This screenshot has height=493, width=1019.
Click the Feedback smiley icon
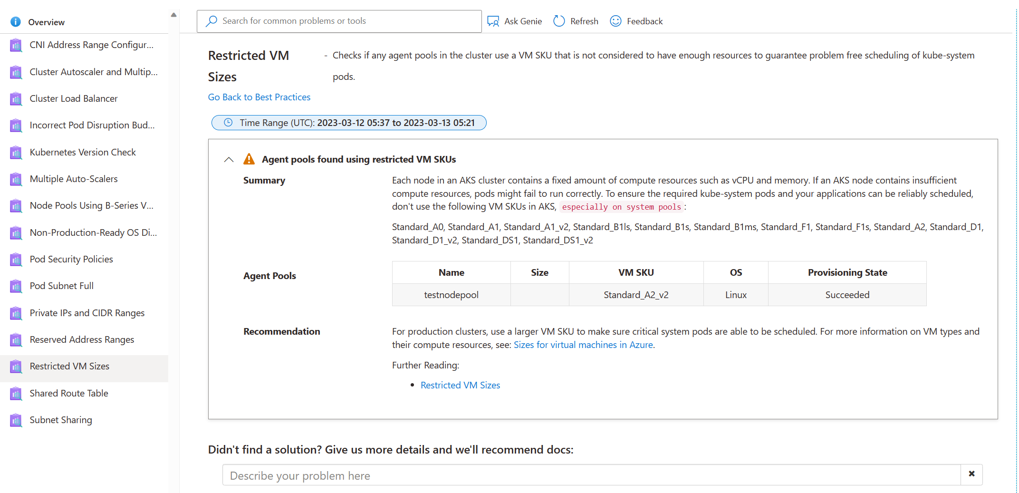click(615, 21)
